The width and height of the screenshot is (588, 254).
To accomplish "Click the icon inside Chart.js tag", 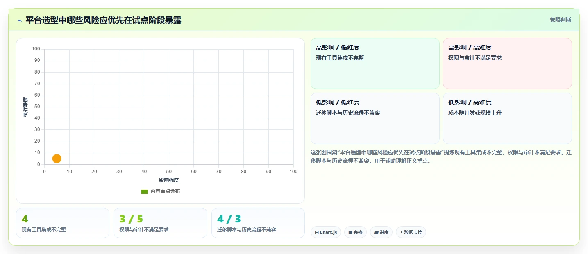I will pos(317,233).
